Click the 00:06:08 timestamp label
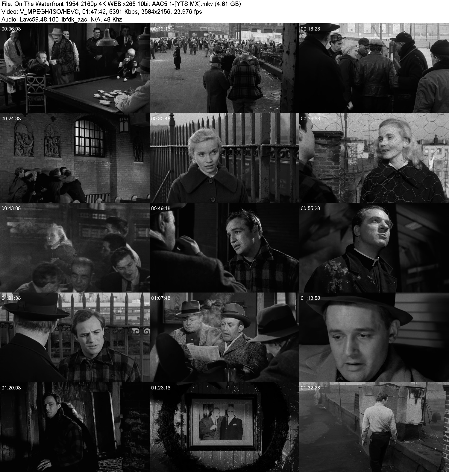Viewport: 449px width, 472px height. point(11,29)
